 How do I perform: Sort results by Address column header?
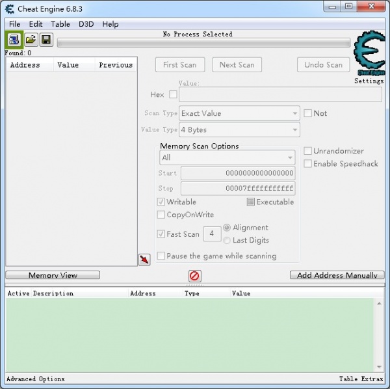coord(30,65)
